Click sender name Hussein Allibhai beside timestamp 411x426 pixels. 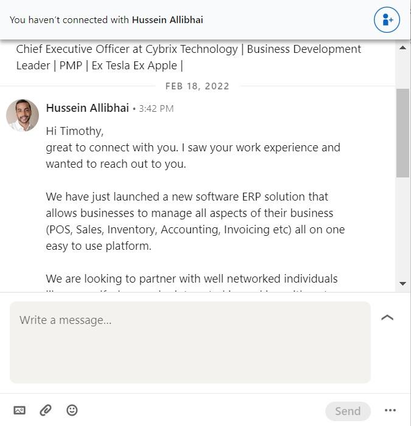88,108
